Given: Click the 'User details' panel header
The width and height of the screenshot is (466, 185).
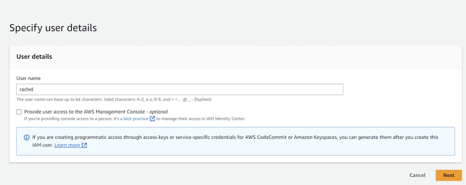Looking at the screenshot, I should (34, 57).
